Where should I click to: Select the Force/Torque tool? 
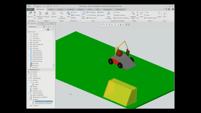pos(91,15)
